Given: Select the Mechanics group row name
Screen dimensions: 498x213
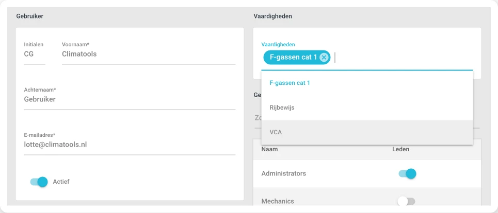Looking at the screenshot, I should (x=278, y=201).
